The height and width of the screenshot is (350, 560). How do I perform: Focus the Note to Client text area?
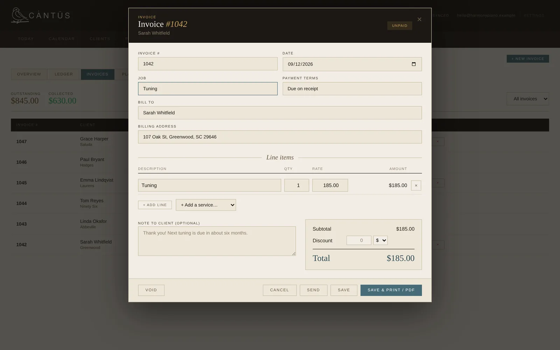[x=217, y=241]
